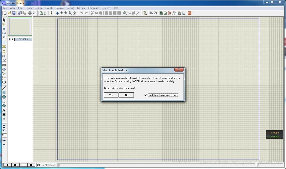Click the Stop simulation button
The image size is (286, 169).
[31, 165]
